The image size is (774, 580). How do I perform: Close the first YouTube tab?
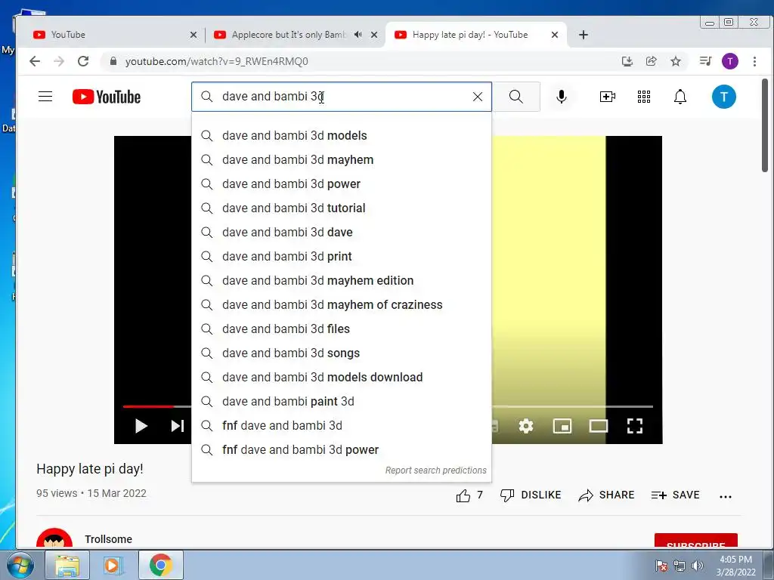tap(193, 35)
